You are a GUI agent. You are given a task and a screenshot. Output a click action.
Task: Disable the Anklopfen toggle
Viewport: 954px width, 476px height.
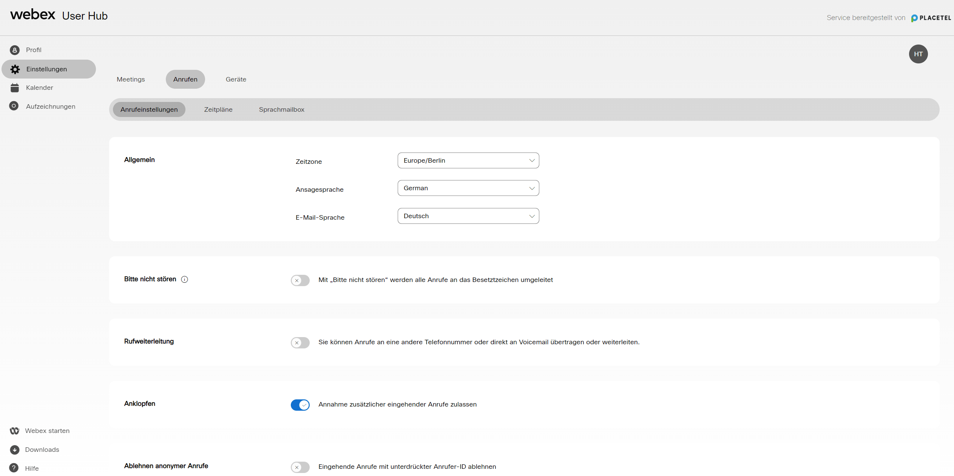click(300, 405)
